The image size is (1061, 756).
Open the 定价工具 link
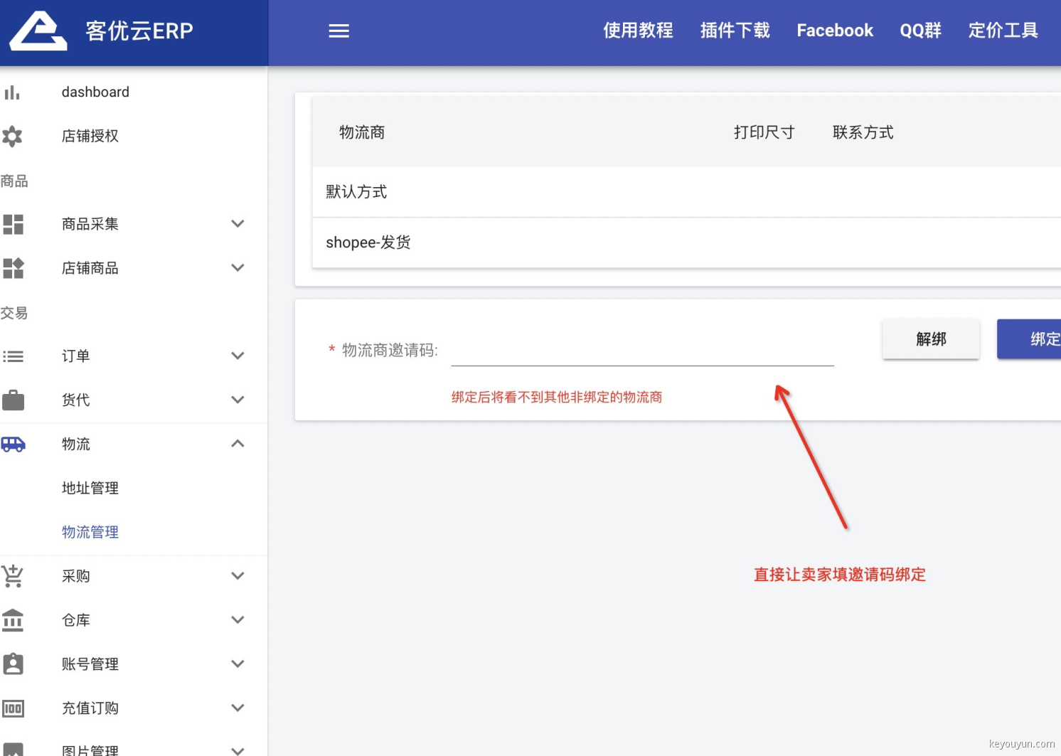[x=1003, y=31]
